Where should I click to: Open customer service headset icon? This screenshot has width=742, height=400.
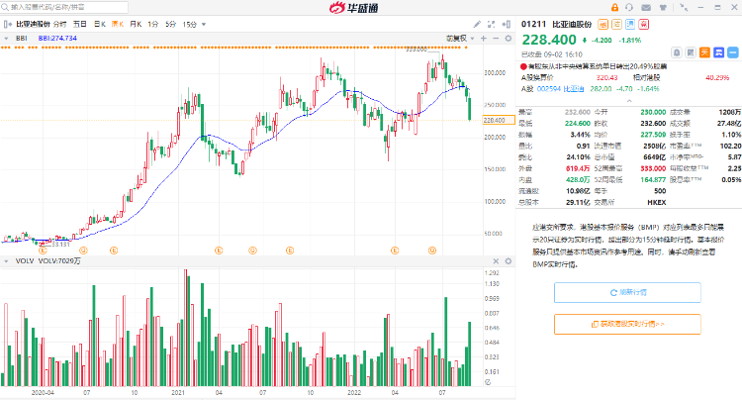pyautogui.click(x=629, y=7)
